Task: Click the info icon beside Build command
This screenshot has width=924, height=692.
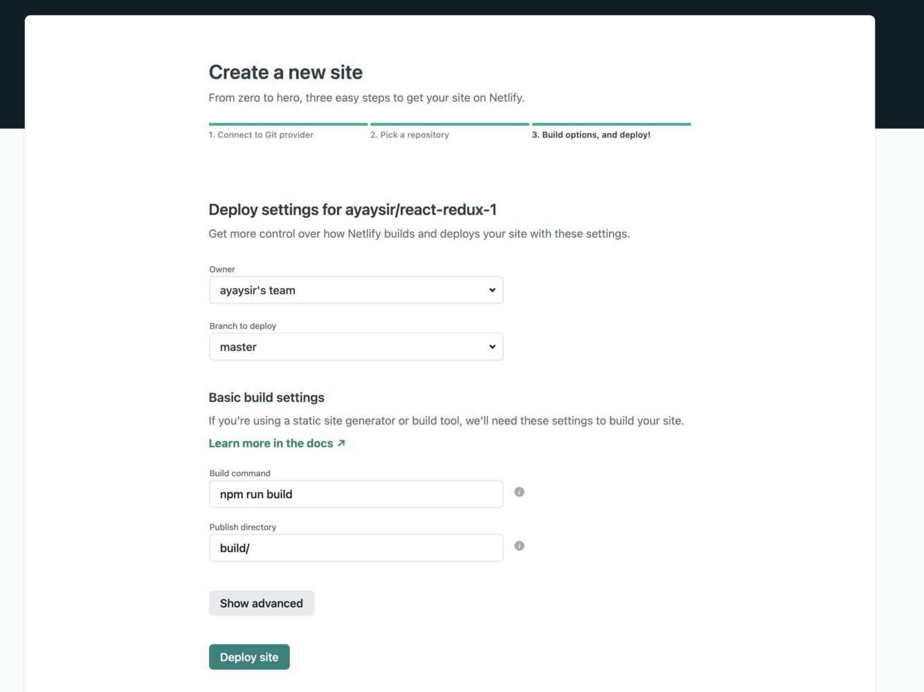Action: coord(519,492)
